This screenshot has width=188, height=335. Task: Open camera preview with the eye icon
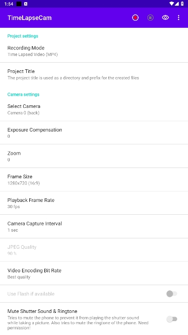165,17
